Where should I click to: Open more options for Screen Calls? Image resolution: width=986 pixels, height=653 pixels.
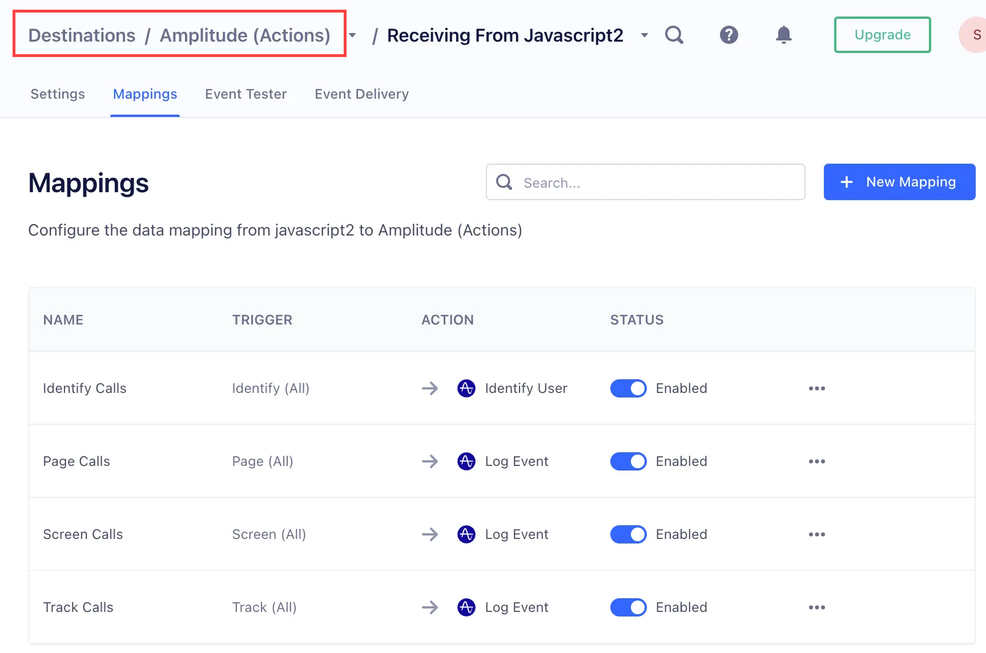[817, 534]
